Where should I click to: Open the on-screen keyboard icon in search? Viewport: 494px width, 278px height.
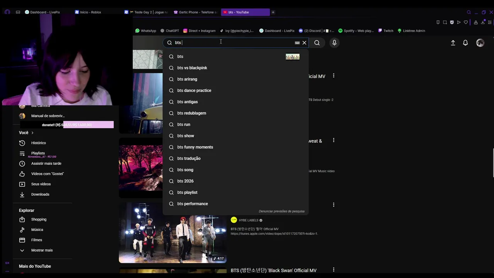pyautogui.click(x=297, y=43)
